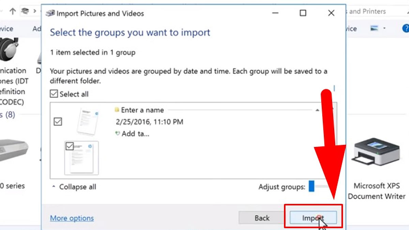Click the tag icon next to Add tags
Image resolution: width=409 pixels, height=230 pixels.
click(118, 134)
